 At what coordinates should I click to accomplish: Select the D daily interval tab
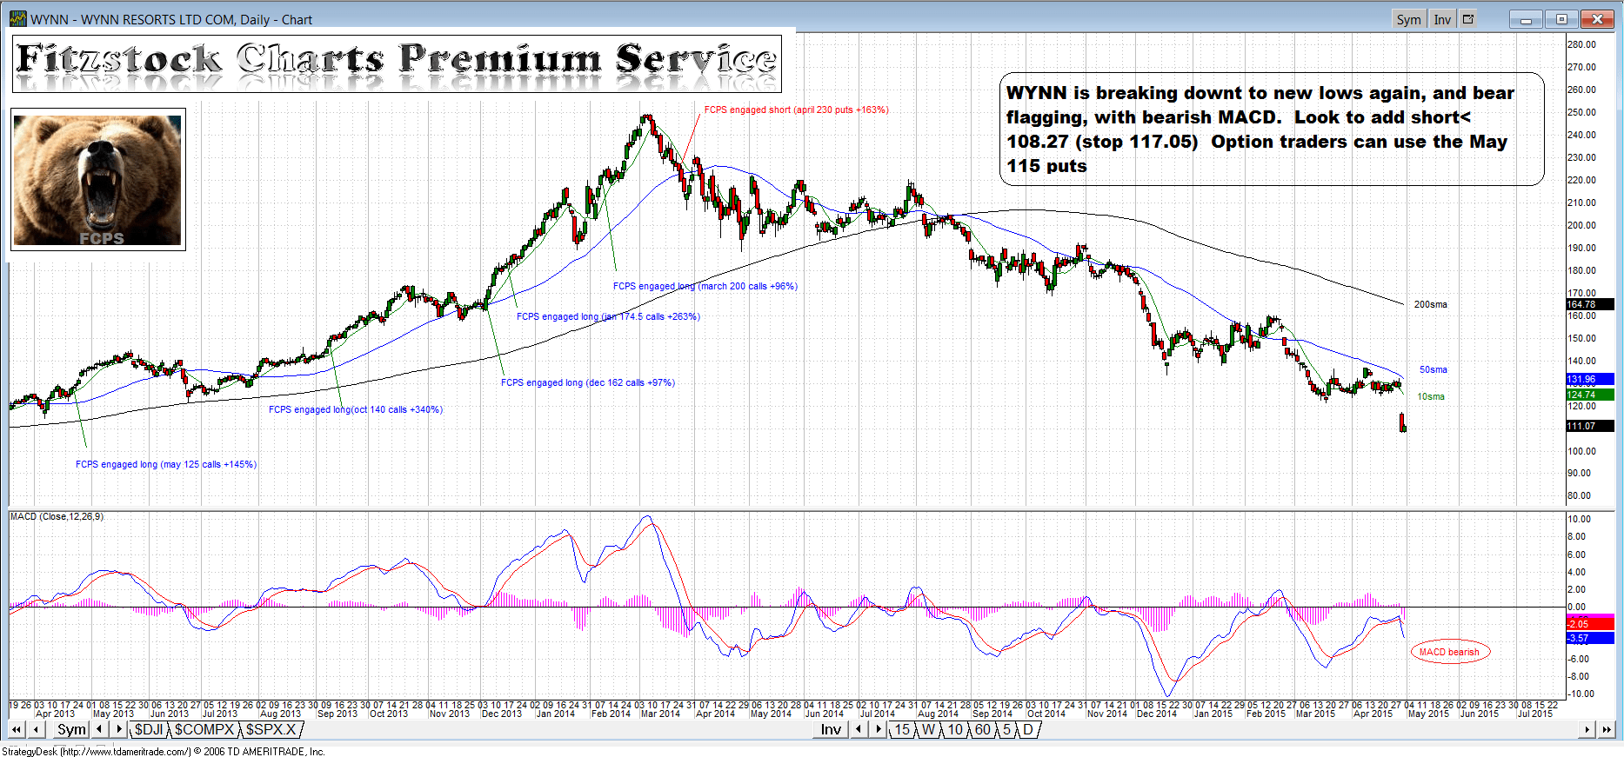pos(1027,730)
